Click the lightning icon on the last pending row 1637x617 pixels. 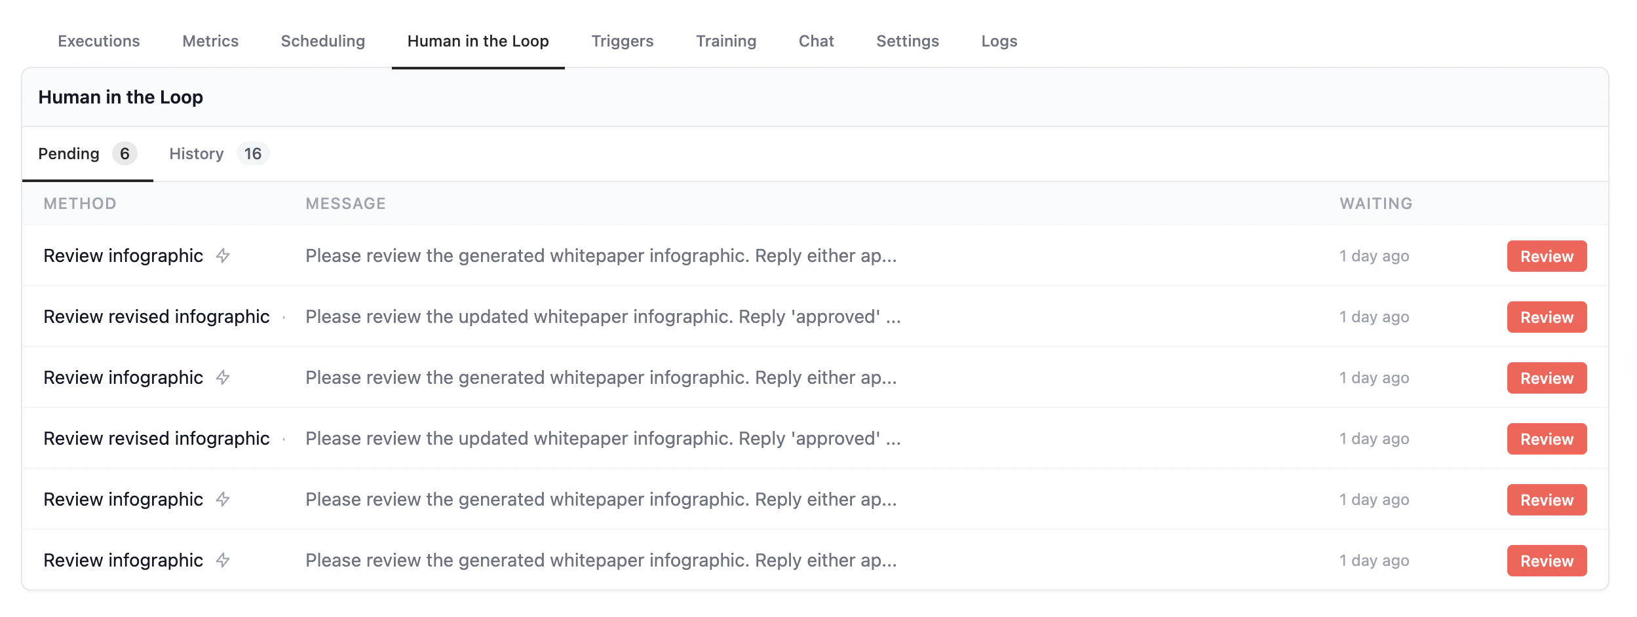[223, 560]
